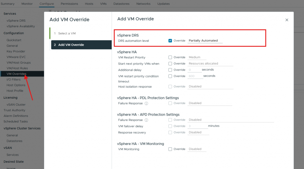Uncheck DRS automation level Override checkbox
This screenshot has width=304, height=169.
tap(170, 41)
